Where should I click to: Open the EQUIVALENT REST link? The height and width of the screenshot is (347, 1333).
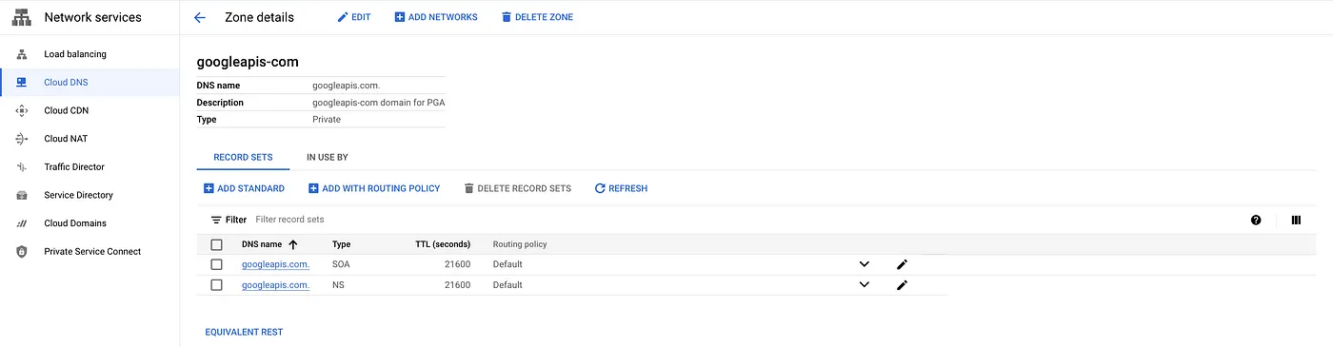244,332
